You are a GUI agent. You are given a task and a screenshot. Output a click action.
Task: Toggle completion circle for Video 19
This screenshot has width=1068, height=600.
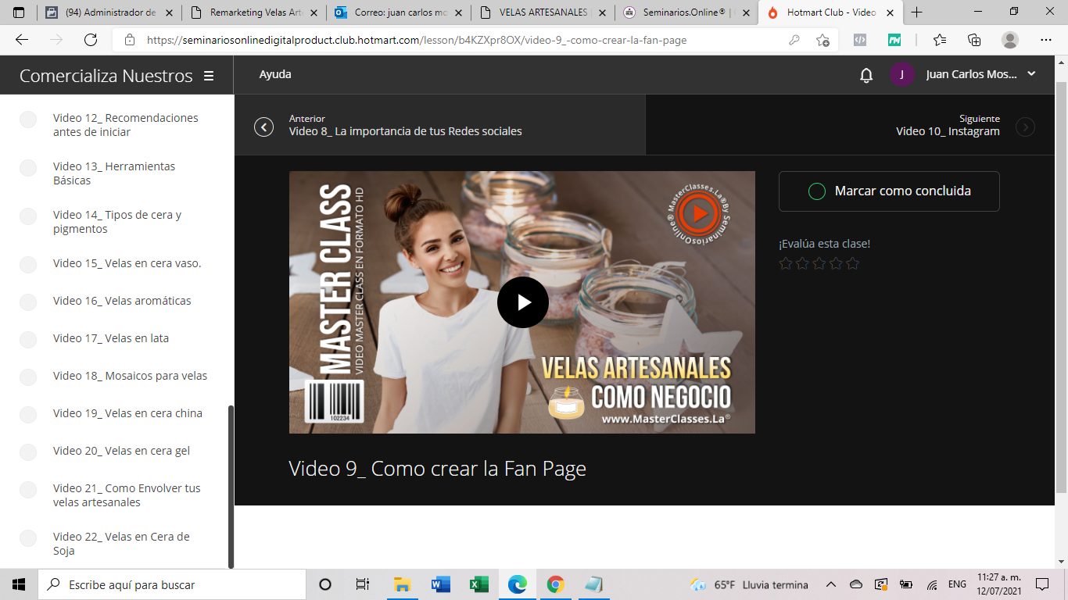(28, 415)
